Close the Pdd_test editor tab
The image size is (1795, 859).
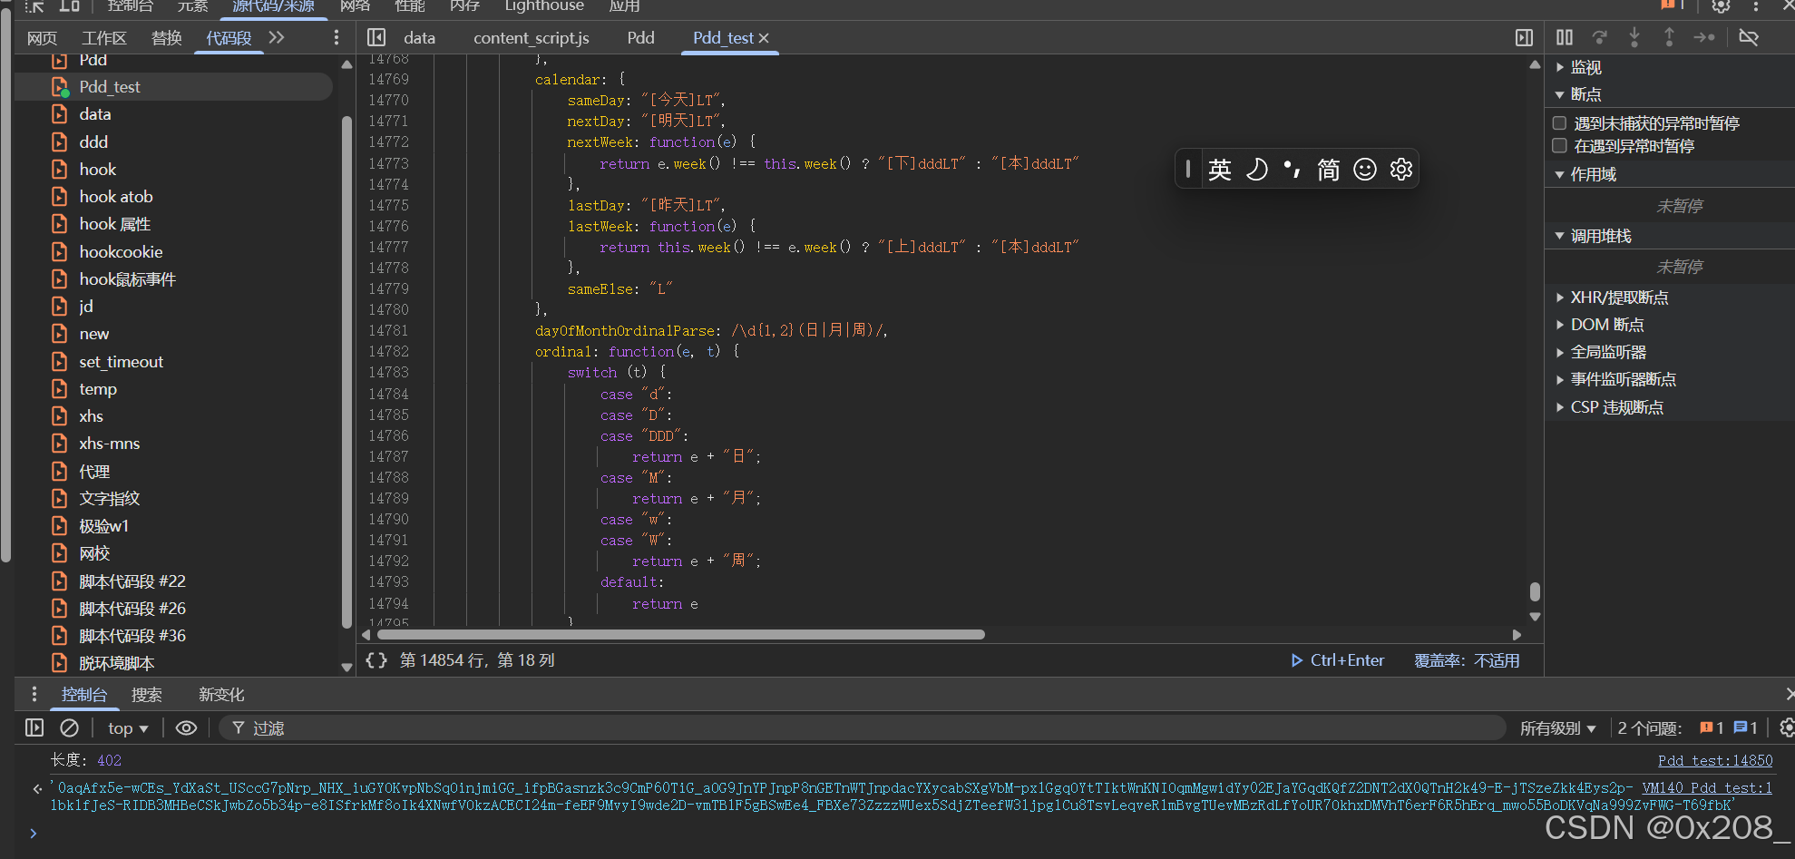coord(764,38)
